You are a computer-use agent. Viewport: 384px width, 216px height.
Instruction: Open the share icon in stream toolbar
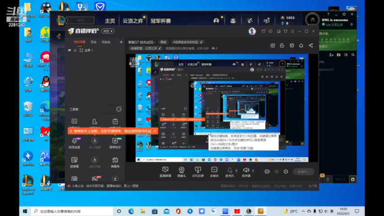[x=311, y=46]
